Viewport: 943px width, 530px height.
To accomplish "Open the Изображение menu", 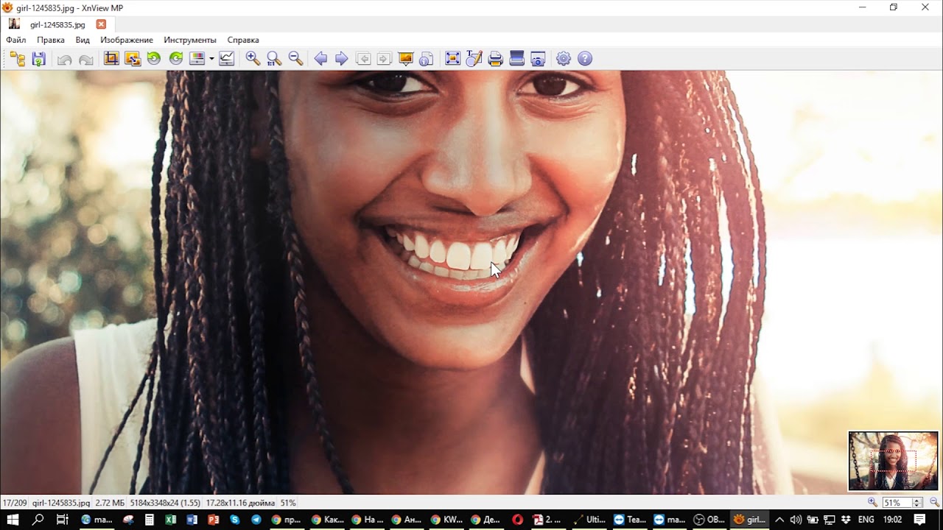I will click(127, 40).
